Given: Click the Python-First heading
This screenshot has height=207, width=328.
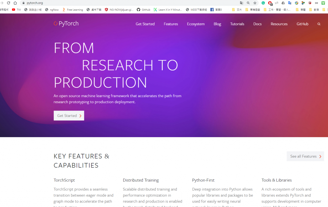Looking at the screenshot, I should 203,180.
